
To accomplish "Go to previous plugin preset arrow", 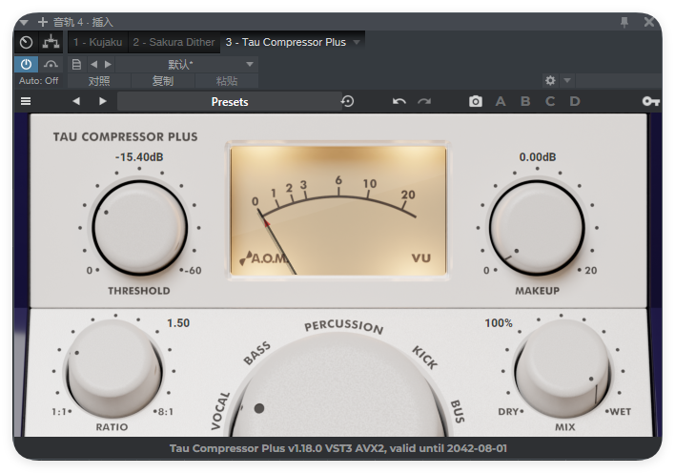I will pos(76,101).
